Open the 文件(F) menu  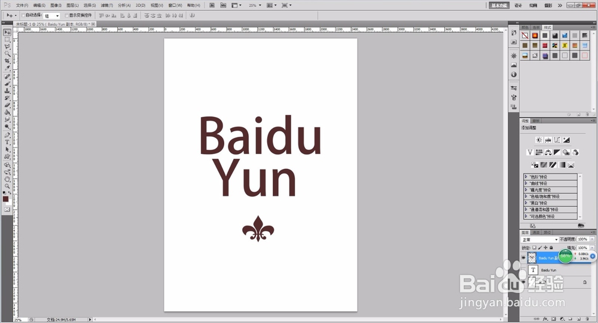click(x=22, y=5)
